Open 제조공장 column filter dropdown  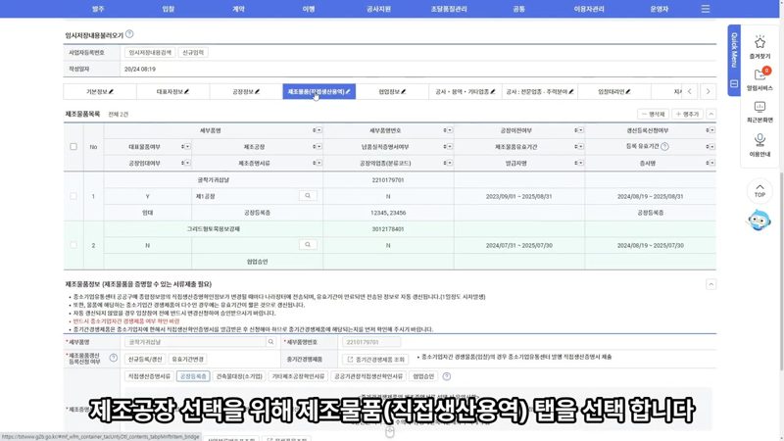pyautogui.click(x=318, y=146)
